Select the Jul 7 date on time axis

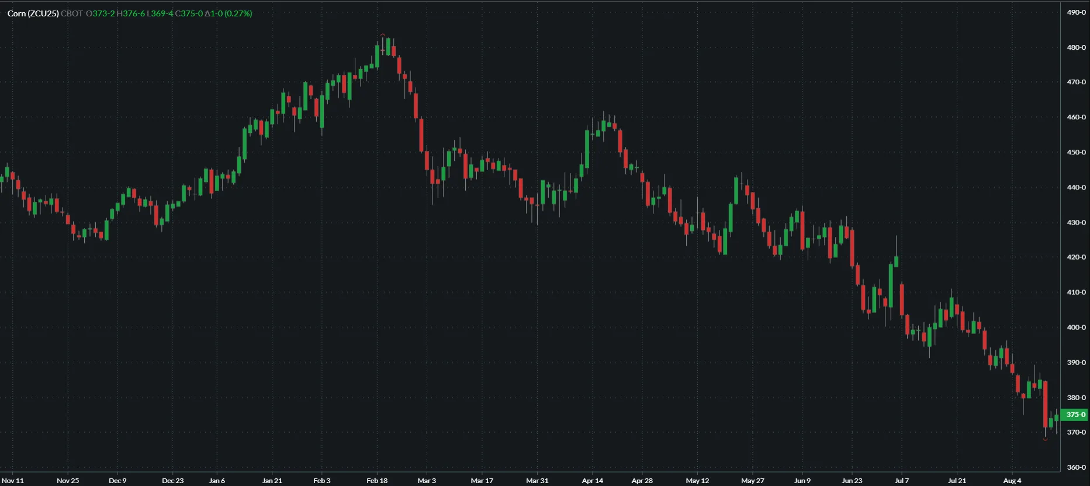coord(902,481)
